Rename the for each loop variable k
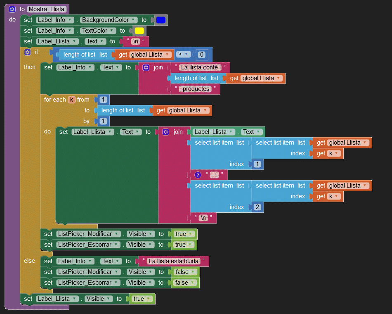 click(72, 100)
